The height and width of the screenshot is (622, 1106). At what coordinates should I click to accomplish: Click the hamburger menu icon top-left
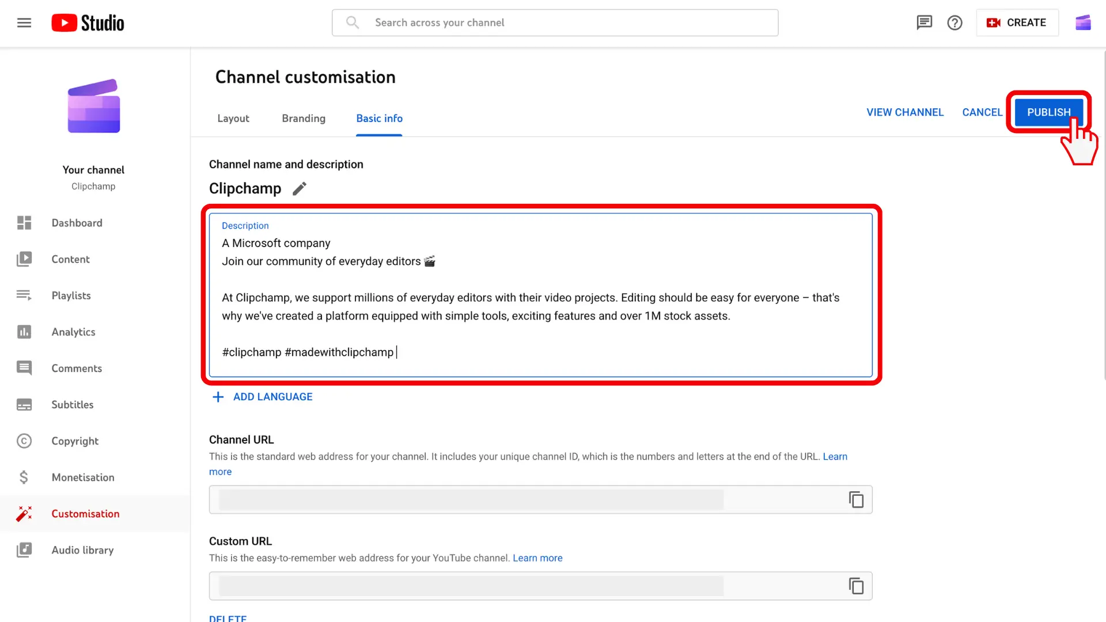tap(24, 22)
